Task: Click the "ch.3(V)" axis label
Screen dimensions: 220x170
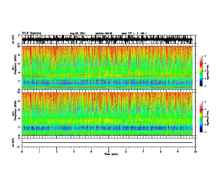Action: [x=13, y=142]
